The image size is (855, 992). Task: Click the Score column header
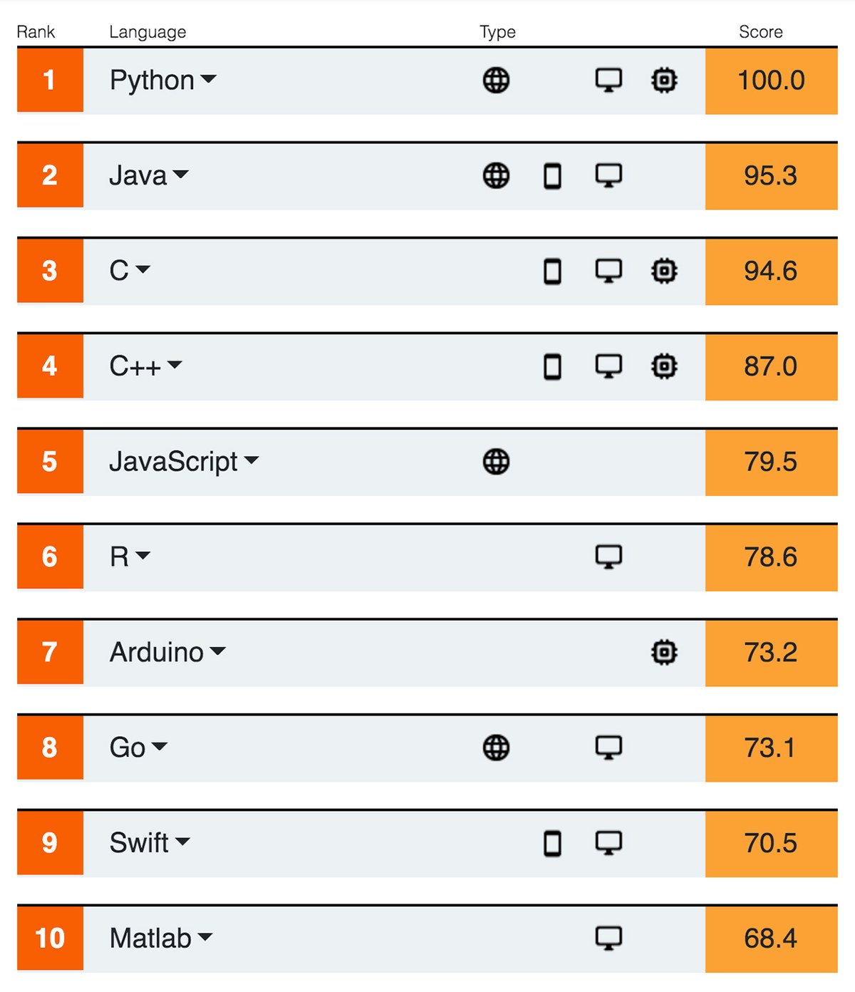[x=760, y=32]
